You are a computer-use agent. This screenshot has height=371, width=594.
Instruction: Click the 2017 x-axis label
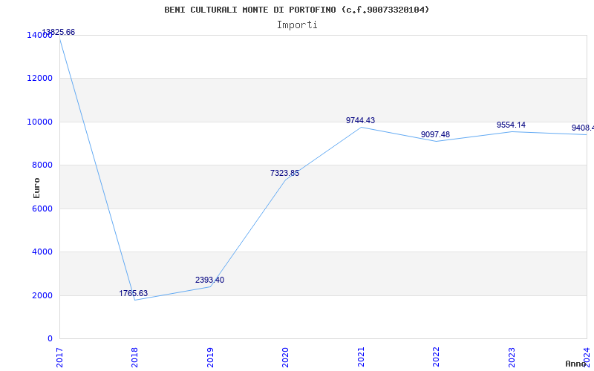pos(59,358)
